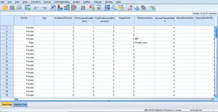Select the Age column header

point(44,21)
